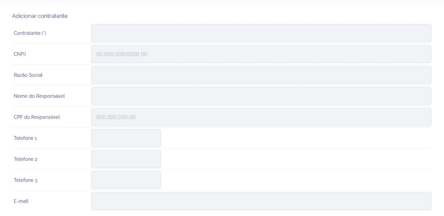Click the Nome do Responsável field
Screen dimensions: 444x216
261,96
